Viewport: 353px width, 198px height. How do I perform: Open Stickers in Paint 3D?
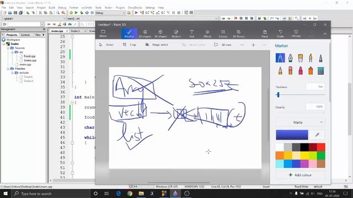[176, 34]
